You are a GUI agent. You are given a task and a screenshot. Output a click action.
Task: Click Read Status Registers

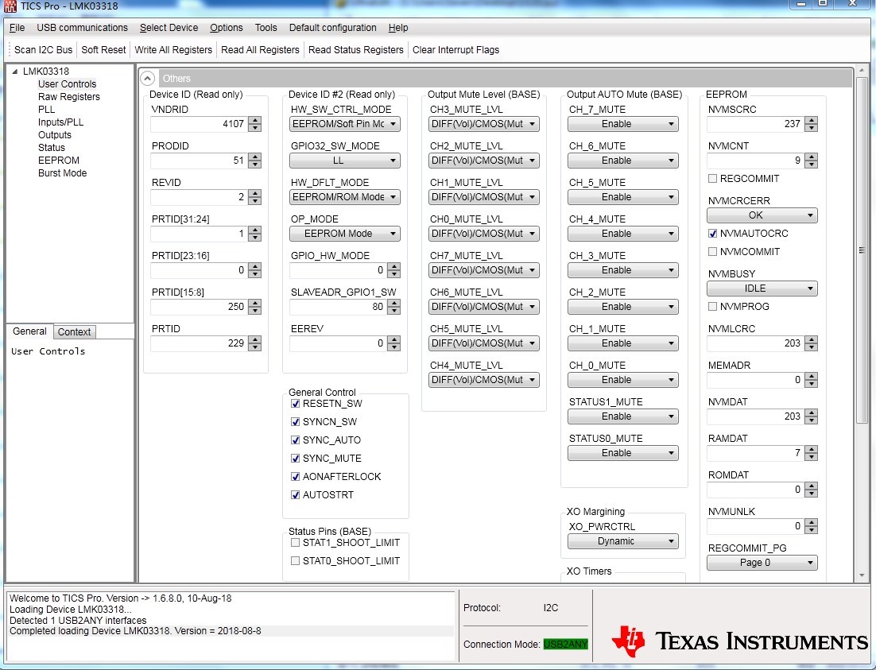[x=356, y=50]
